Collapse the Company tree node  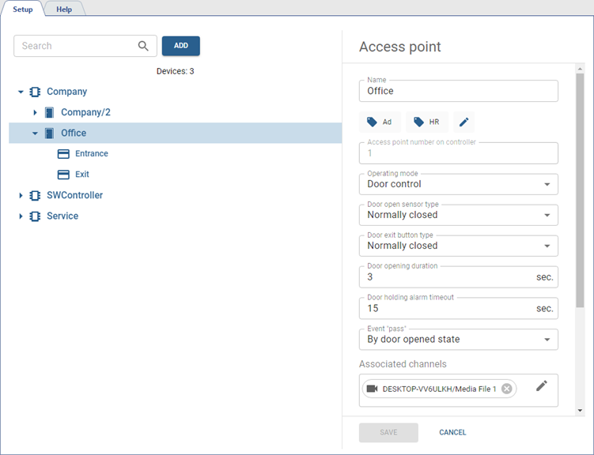click(x=21, y=92)
